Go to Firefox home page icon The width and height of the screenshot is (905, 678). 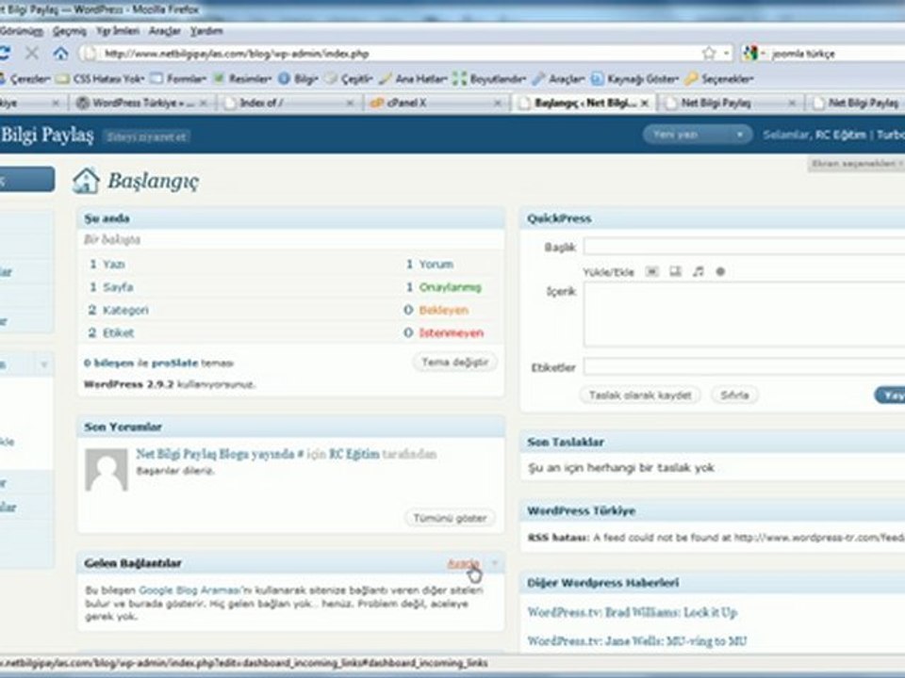[x=60, y=54]
